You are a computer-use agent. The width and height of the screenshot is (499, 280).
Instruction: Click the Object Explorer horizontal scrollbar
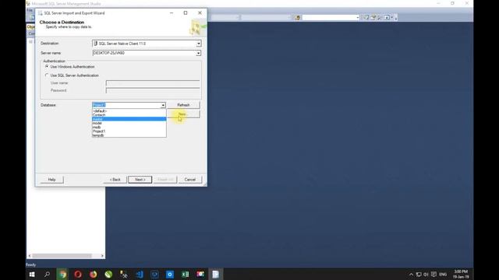coord(62,256)
